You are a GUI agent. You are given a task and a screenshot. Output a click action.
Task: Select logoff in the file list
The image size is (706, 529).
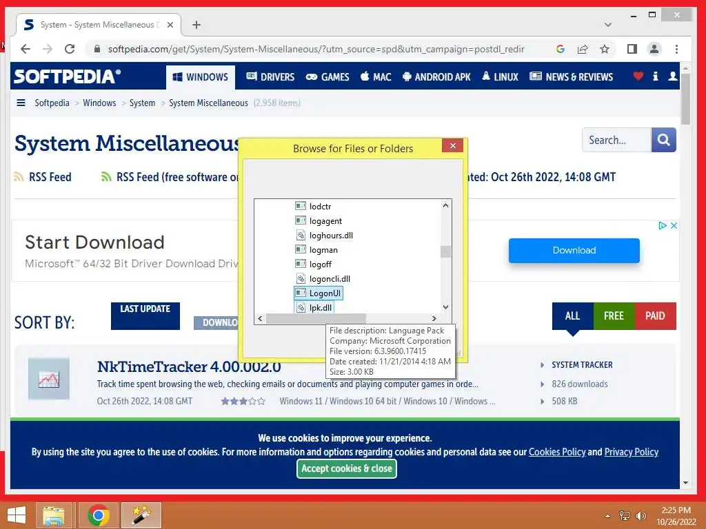click(x=320, y=264)
